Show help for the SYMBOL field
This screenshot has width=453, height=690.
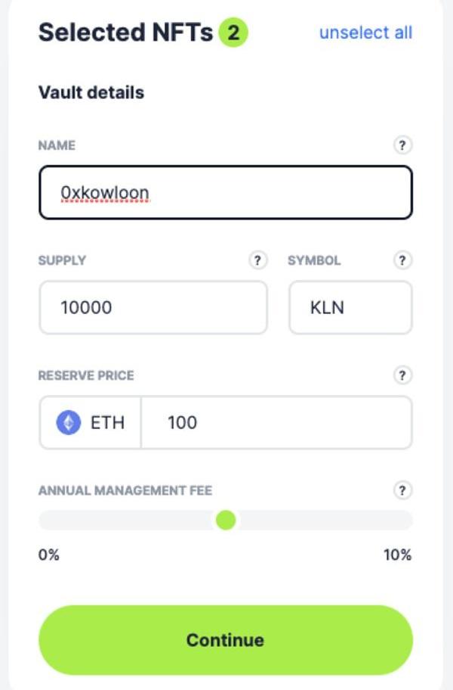pos(402,260)
